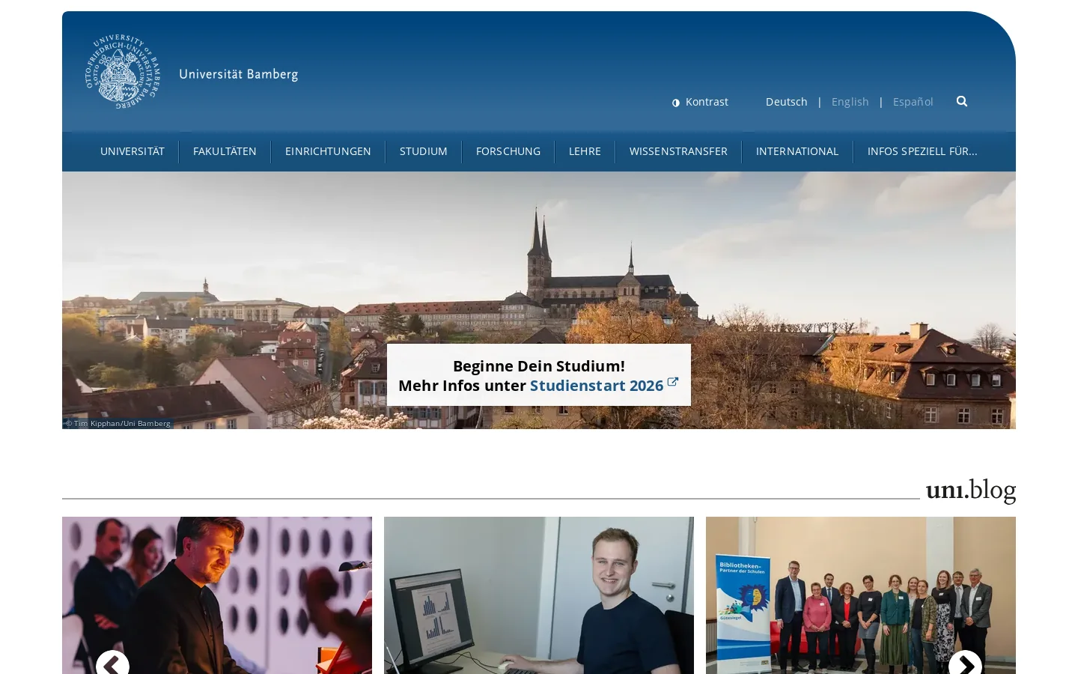Open the Forschung menu
1078x674 pixels.
point(508,151)
